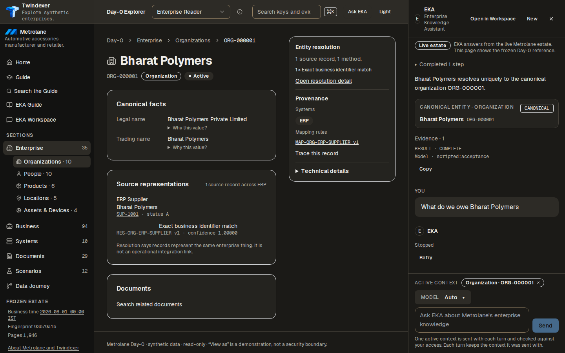The image size is (565, 353).
Task: Retry the stopped EKA response
Action: click(x=426, y=258)
